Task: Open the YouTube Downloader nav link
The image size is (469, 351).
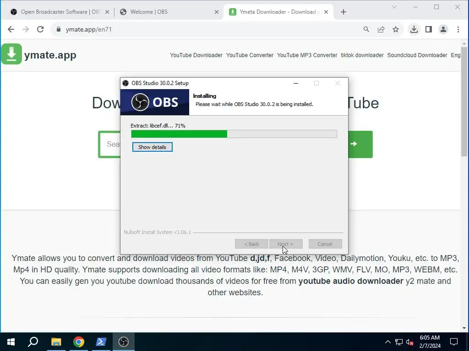Action: point(196,55)
